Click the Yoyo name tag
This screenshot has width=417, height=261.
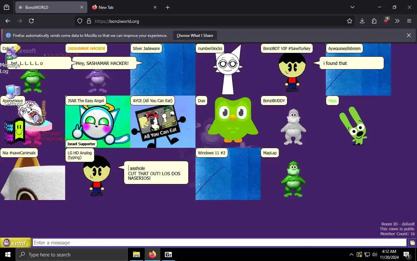[x=332, y=100]
